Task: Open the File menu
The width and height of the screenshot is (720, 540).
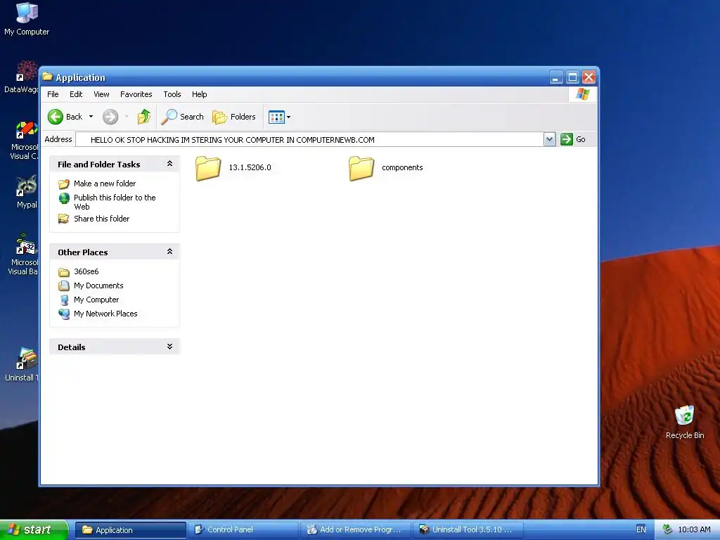Action: pos(53,94)
